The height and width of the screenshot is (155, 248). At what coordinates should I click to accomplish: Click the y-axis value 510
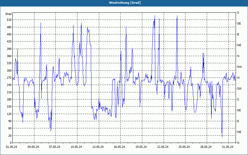click(10, 20)
